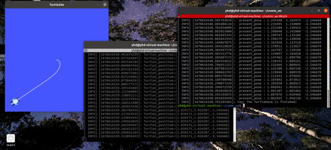Close the TurtleSim window
The image size is (331, 150).
(105, 4)
